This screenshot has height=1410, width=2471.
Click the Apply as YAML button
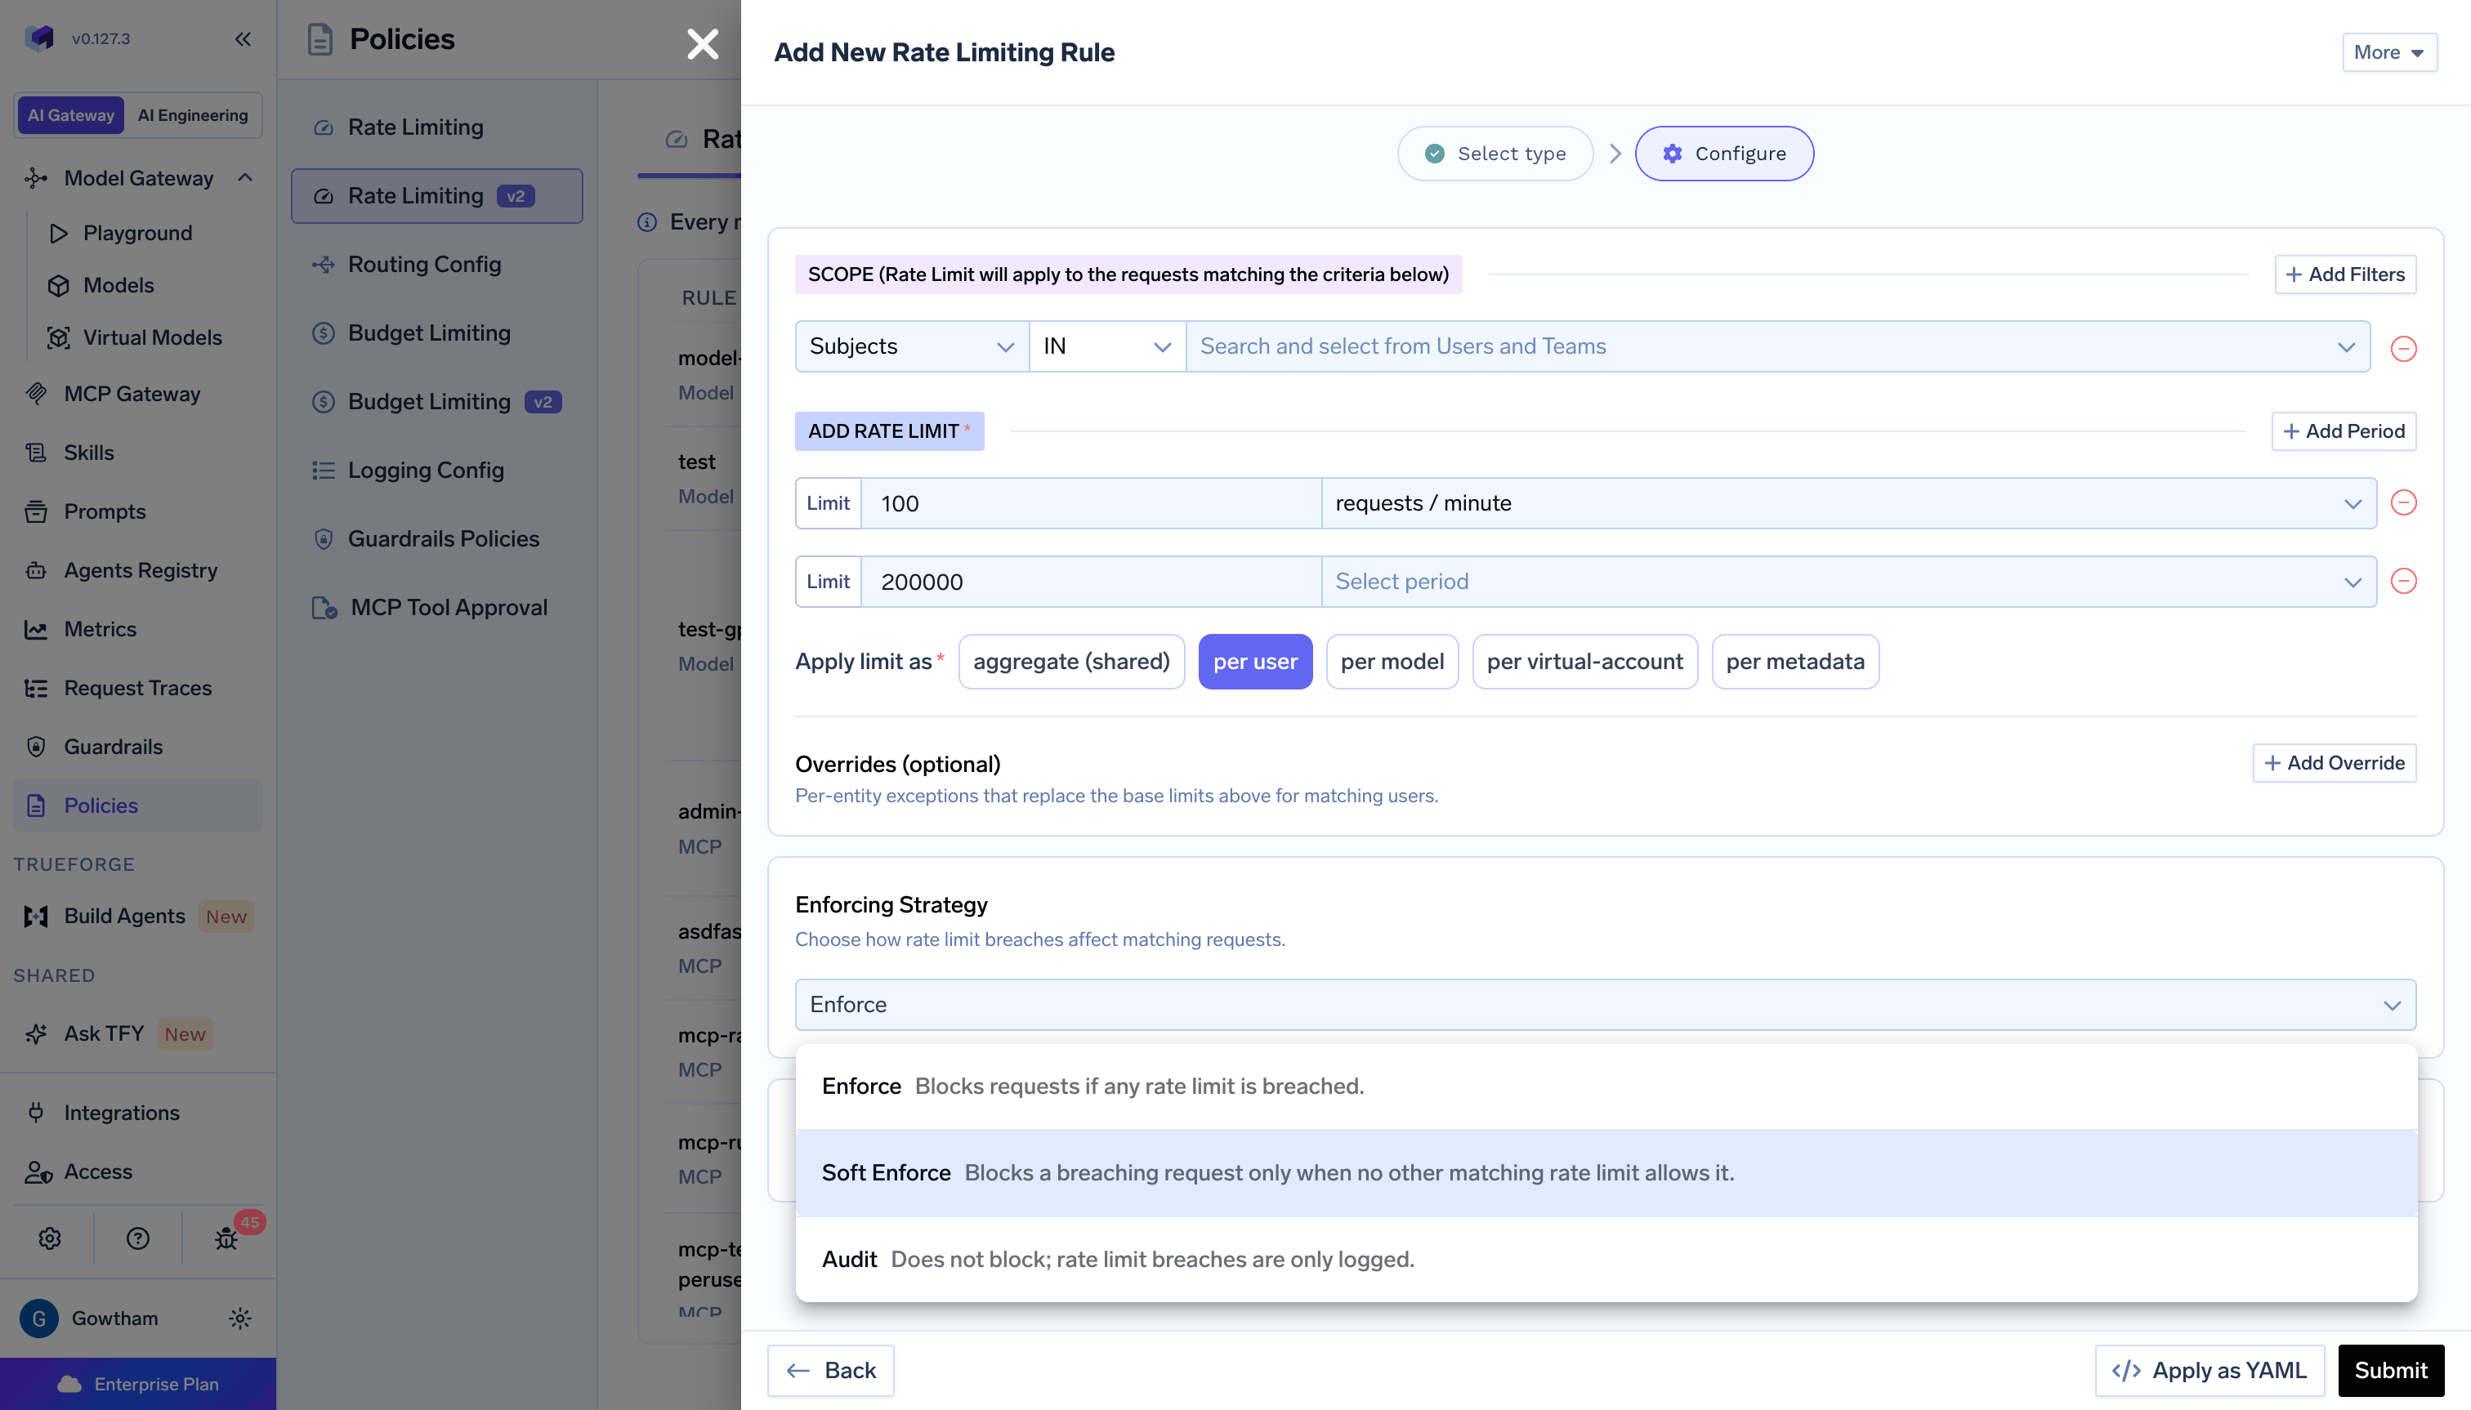2209,1369
